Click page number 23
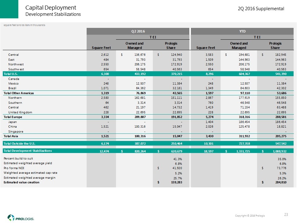 (286, 215)
